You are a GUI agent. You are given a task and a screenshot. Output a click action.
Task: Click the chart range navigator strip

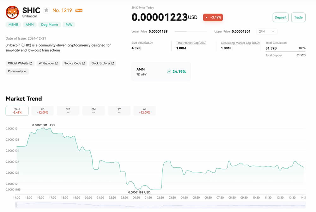coord(161,205)
